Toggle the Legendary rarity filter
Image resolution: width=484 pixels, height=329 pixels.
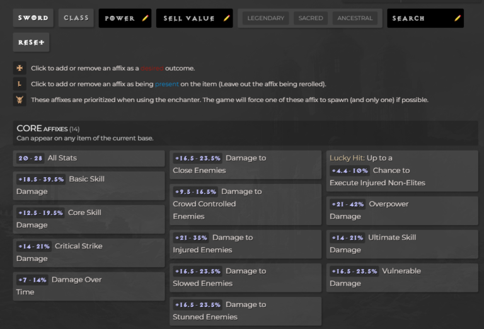265,18
